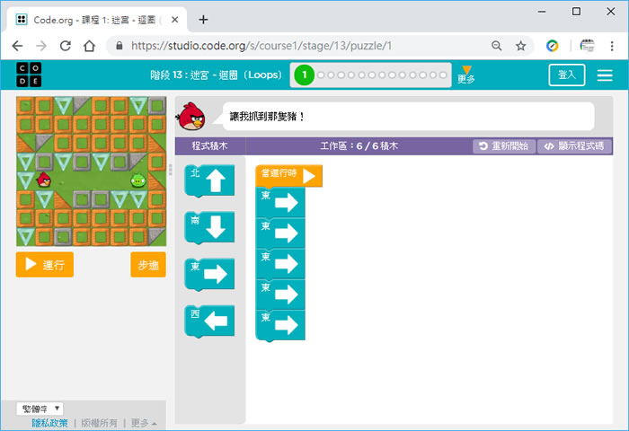Click the window-style extension icon beside Chrome menu

pos(587,46)
